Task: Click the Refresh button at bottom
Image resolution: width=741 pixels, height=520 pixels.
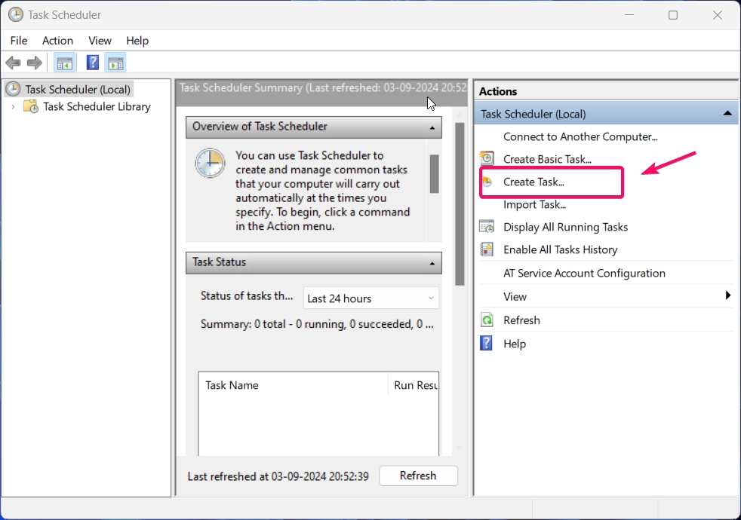Action: [x=418, y=476]
